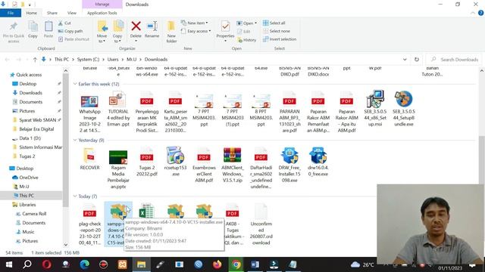This screenshot has width=485, height=272.
Task: Select the Tugas 2 20232.pdf file
Action: click(146, 162)
